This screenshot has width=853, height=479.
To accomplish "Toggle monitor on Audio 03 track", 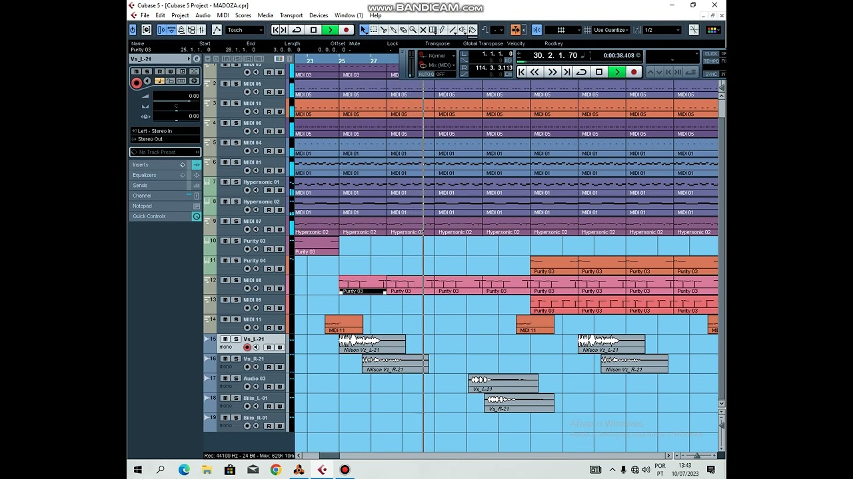I will 256,387.
